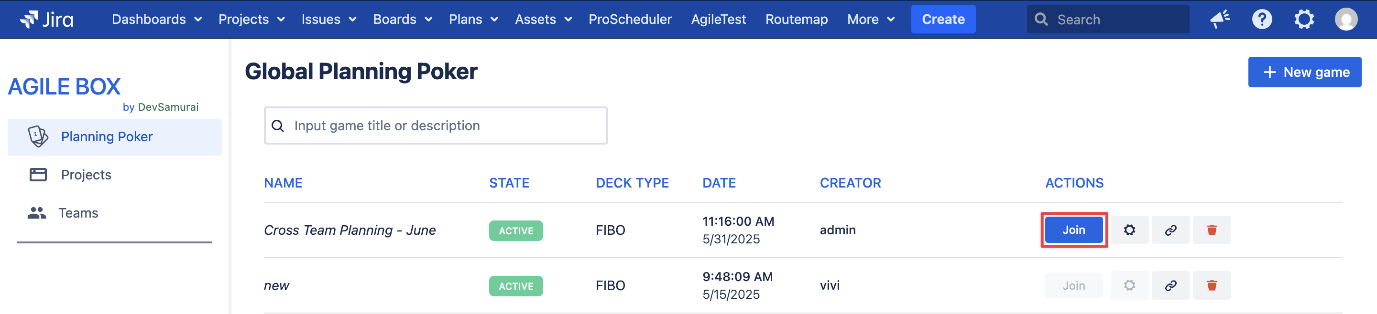This screenshot has height=314, width=1377.
Task: Copy link for Cross Team Planning game
Action: pos(1170,230)
